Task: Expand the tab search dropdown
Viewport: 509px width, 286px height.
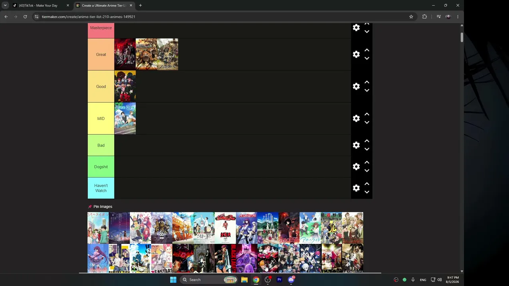Action: pyautogui.click(x=5, y=6)
